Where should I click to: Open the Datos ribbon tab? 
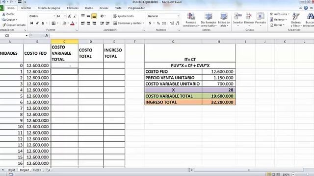point(89,8)
